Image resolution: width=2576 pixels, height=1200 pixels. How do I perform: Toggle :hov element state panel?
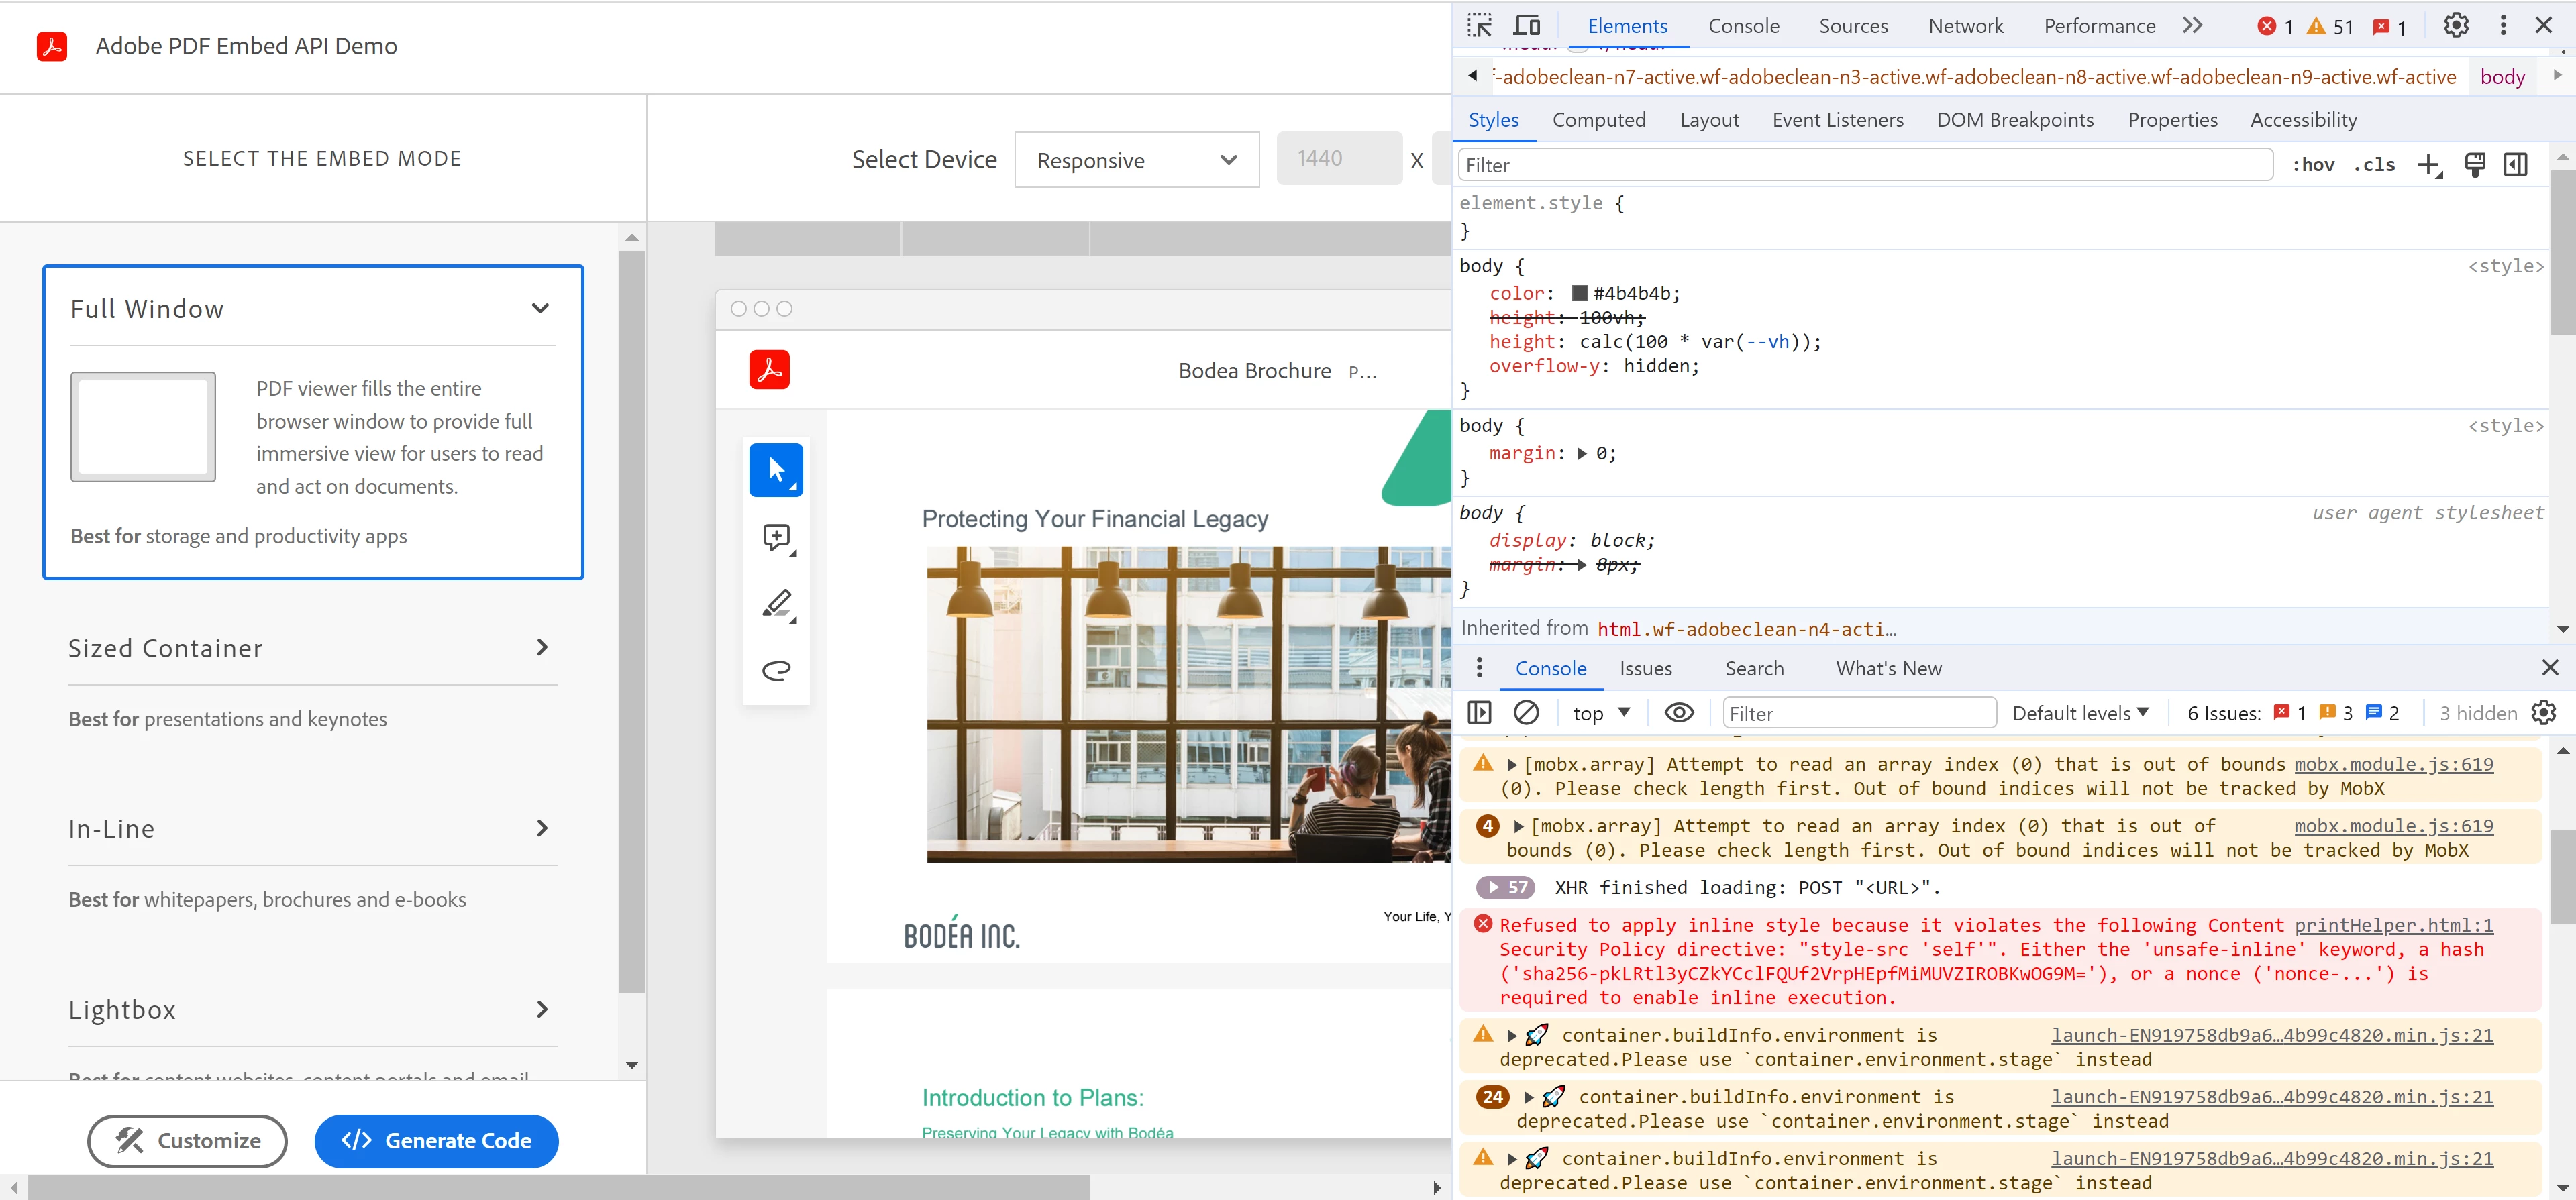(2313, 165)
